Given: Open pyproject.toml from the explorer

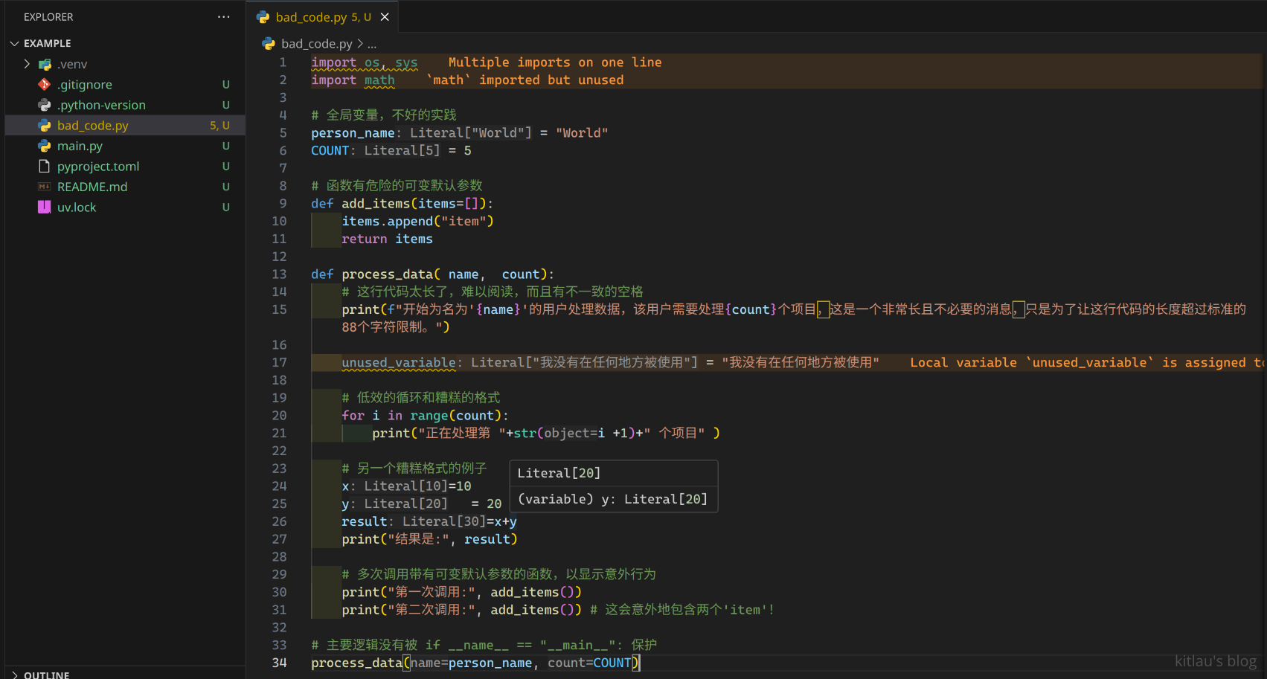Looking at the screenshot, I should (97, 167).
